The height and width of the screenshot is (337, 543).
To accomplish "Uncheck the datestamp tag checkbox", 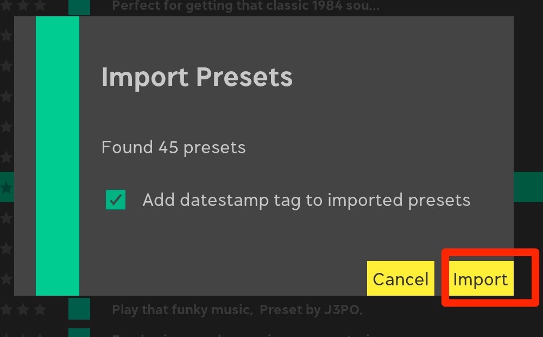I will click(116, 199).
